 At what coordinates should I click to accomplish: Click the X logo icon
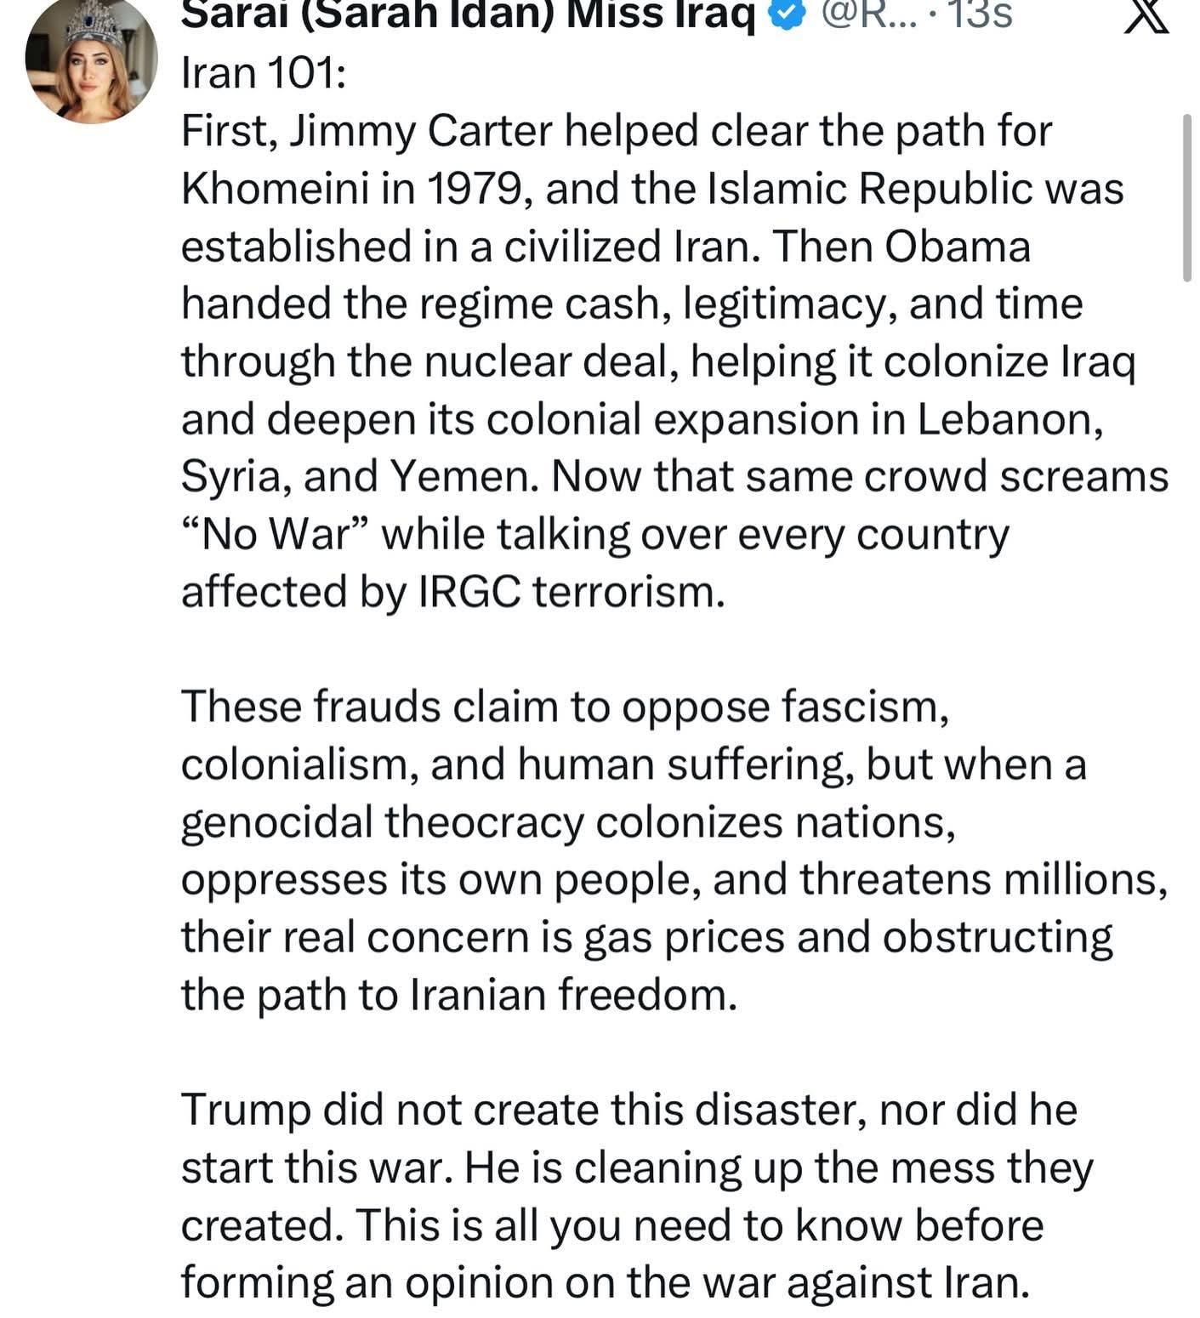pos(1146,17)
